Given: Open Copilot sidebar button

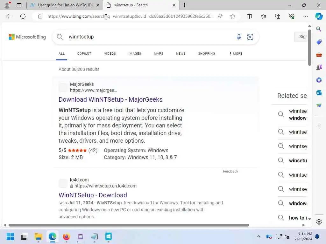Looking at the screenshot, I should 319,16.
